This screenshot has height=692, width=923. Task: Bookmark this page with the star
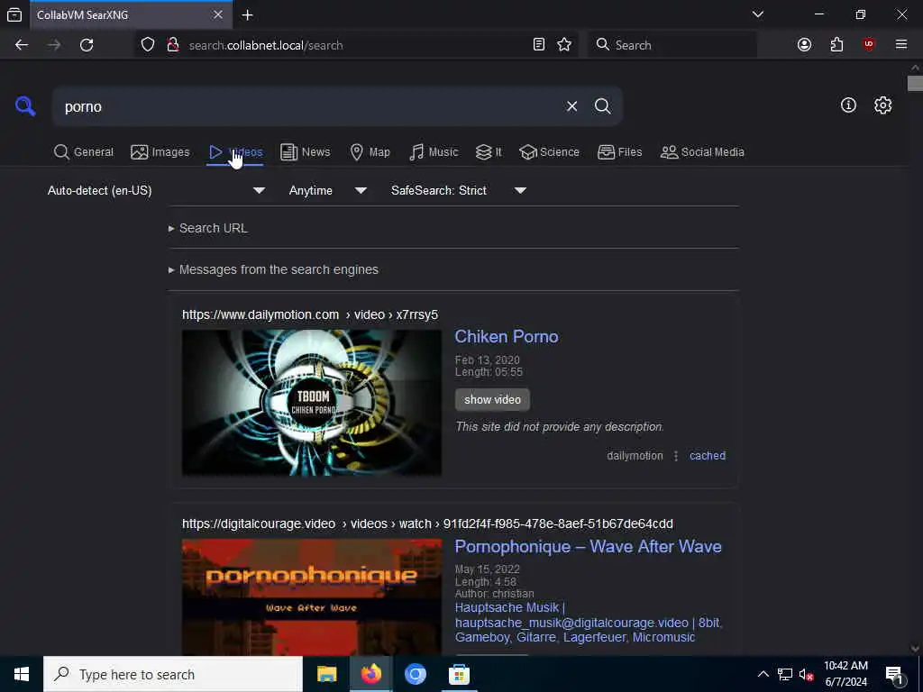pyautogui.click(x=564, y=45)
